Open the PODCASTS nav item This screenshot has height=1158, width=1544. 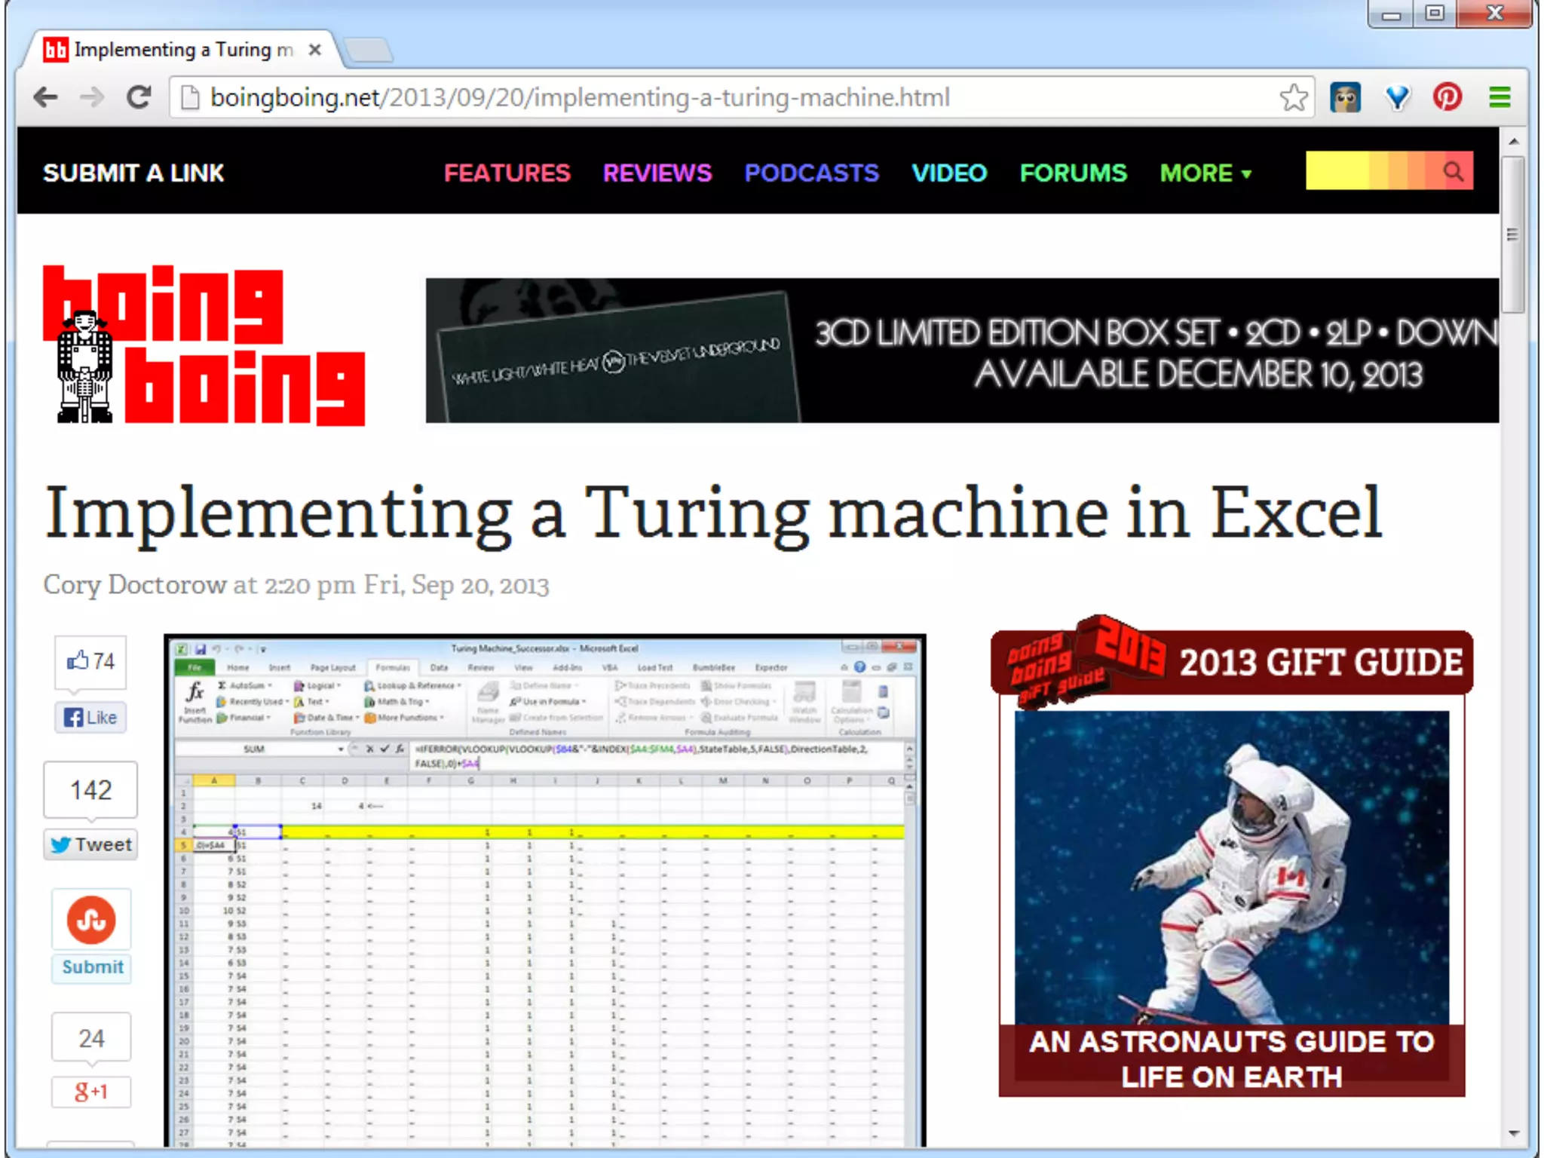pyautogui.click(x=811, y=173)
